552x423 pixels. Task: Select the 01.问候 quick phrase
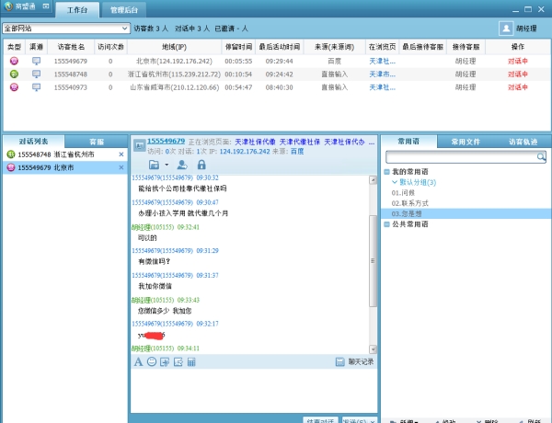click(403, 193)
